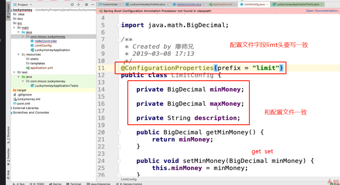Select the templates folder
The width and height of the screenshot is (340, 185).
37,63
